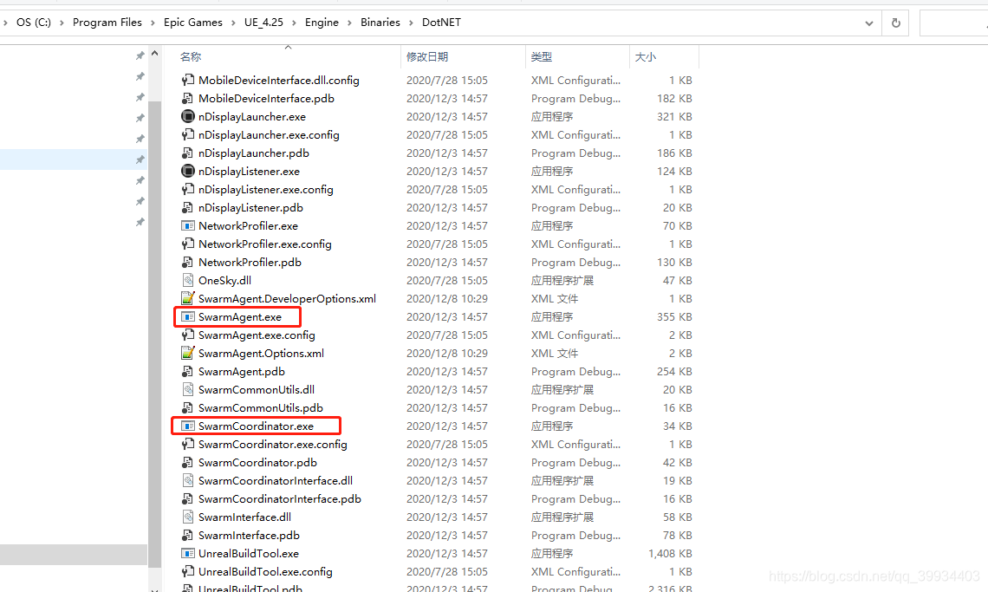
Task: Navigate to Epic Games breadcrumb
Action: coord(192,22)
